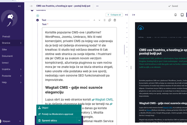Click the Wagtail CMS link in preview
Screen dimensions: 187x125
pos(167,107)
